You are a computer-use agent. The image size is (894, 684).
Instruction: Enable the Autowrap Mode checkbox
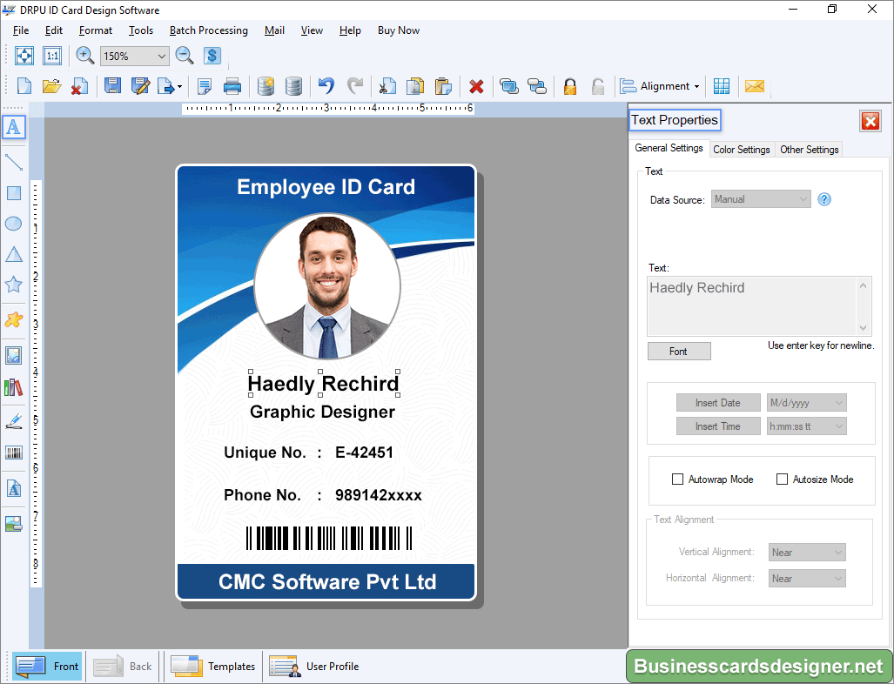pyautogui.click(x=677, y=479)
